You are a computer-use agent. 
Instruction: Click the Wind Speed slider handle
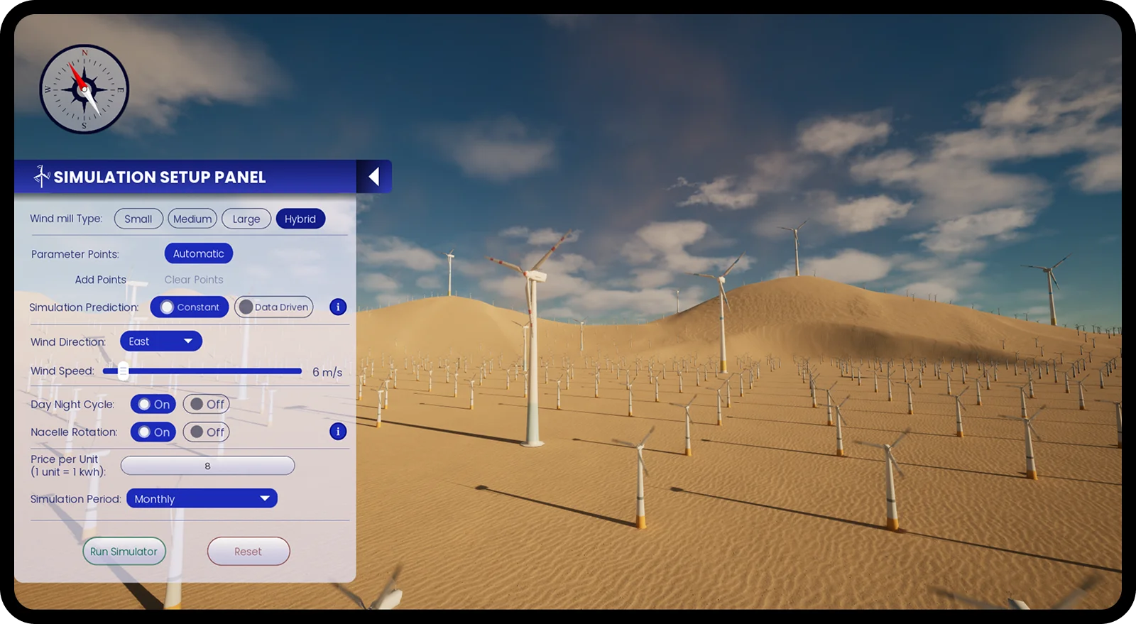[124, 371]
